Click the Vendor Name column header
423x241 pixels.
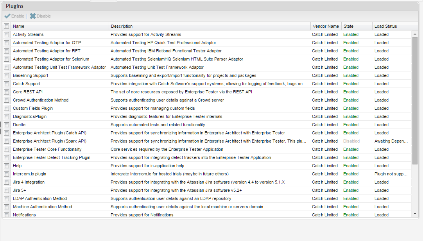tap(325, 26)
